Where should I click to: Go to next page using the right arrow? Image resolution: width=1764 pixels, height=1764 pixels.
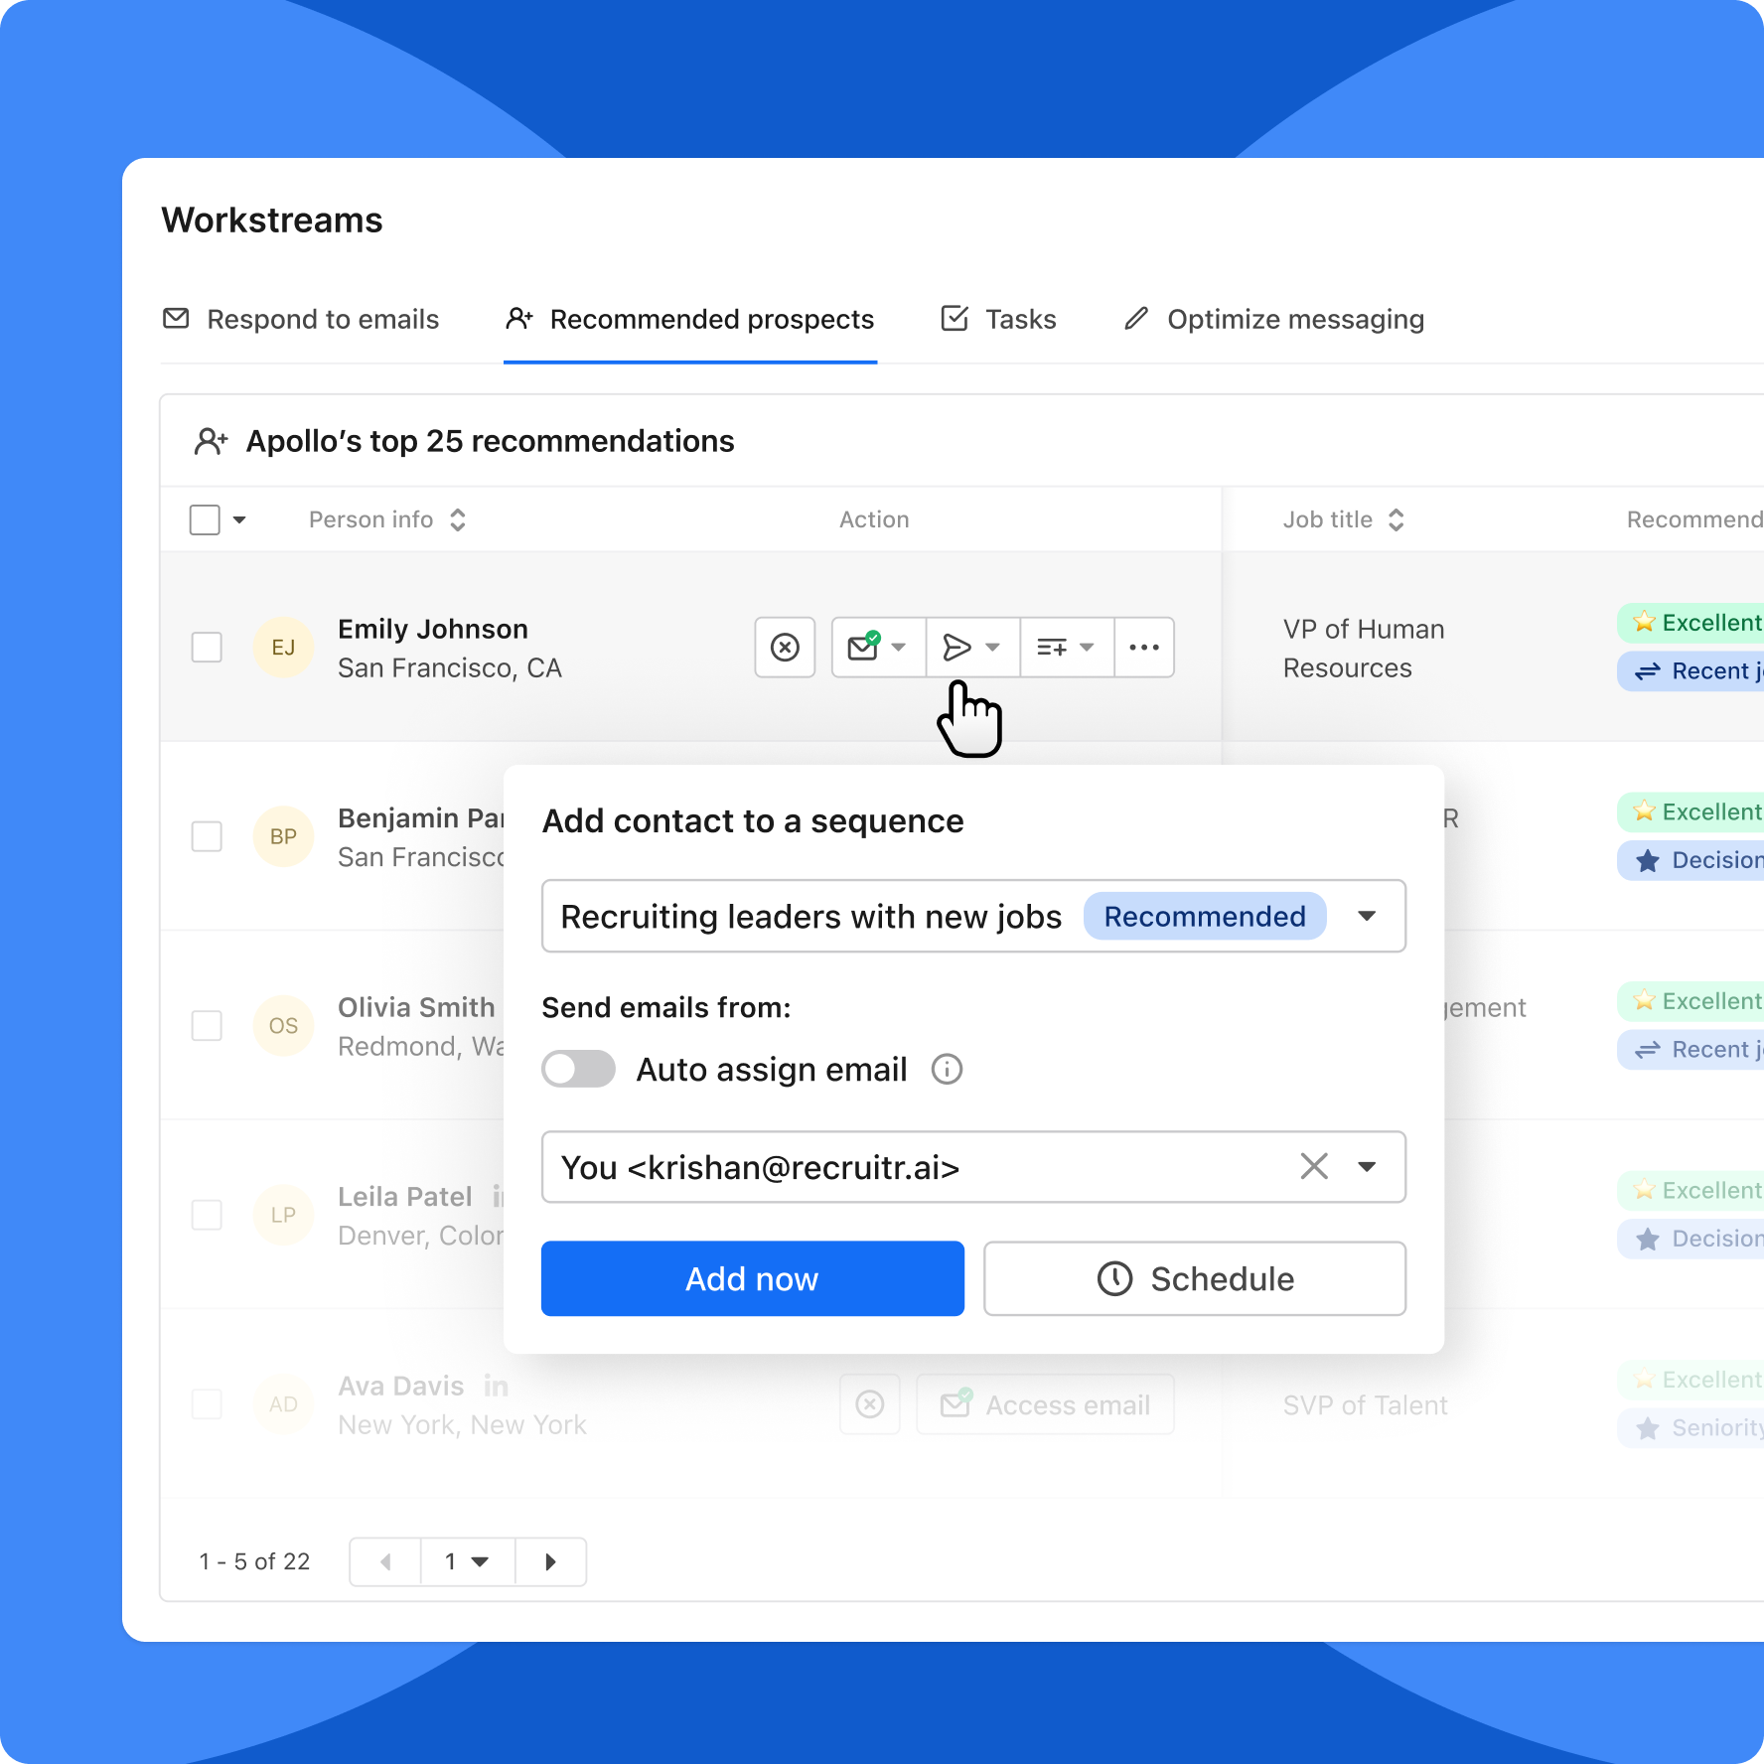coord(551,1561)
